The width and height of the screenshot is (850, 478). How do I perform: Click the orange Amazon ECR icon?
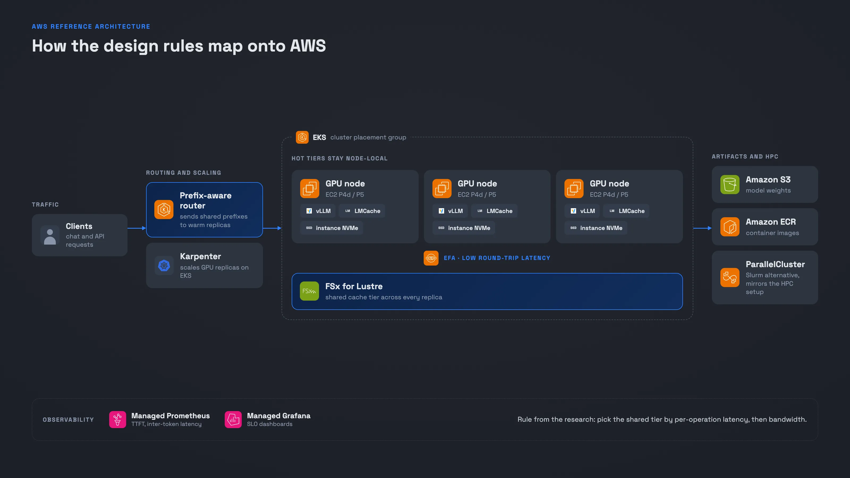[730, 227]
